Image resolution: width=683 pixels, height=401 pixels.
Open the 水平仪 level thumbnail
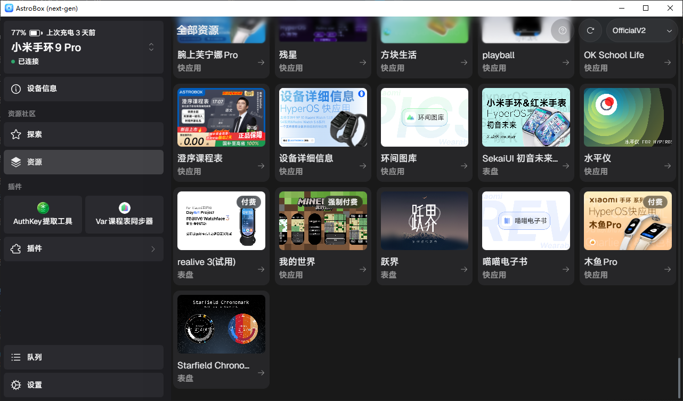click(628, 117)
